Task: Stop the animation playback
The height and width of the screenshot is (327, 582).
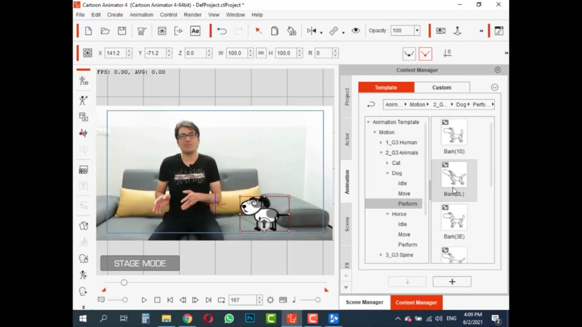Action: click(x=157, y=300)
